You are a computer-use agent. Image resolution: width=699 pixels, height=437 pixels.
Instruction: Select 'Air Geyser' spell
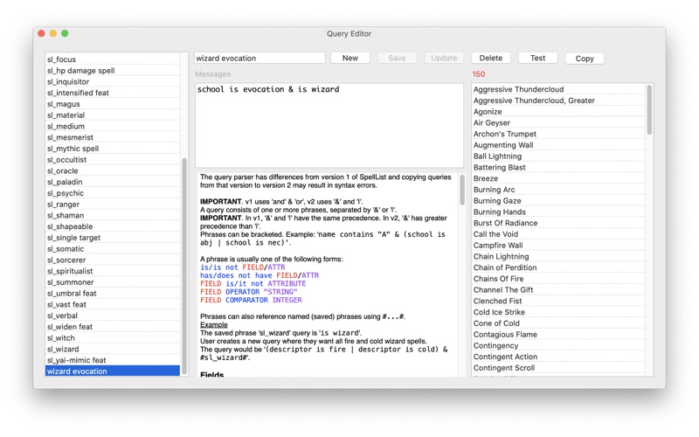point(558,122)
